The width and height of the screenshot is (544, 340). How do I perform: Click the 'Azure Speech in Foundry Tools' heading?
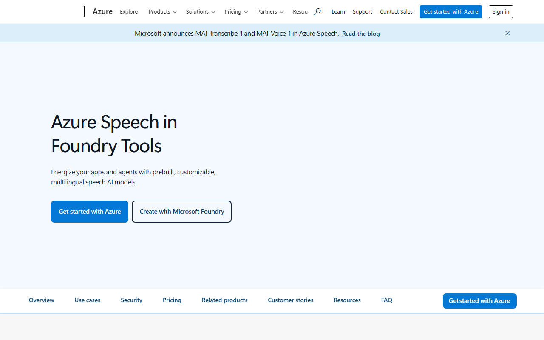pyautogui.click(x=114, y=134)
